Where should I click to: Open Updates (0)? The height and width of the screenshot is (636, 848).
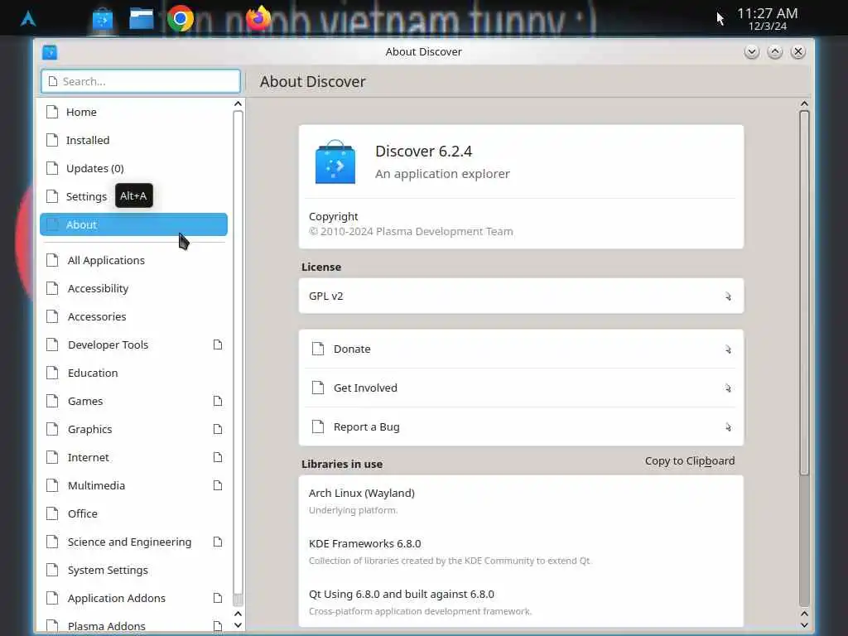point(133,168)
